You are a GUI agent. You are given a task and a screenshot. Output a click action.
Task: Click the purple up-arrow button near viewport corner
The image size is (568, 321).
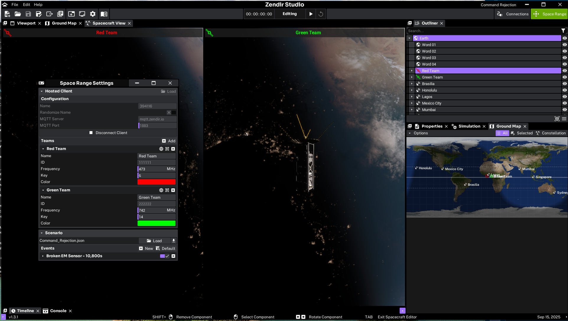[x=402, y=311]
